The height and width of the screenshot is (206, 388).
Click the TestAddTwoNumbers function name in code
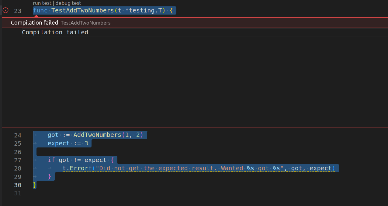click(x=82, y=11)
